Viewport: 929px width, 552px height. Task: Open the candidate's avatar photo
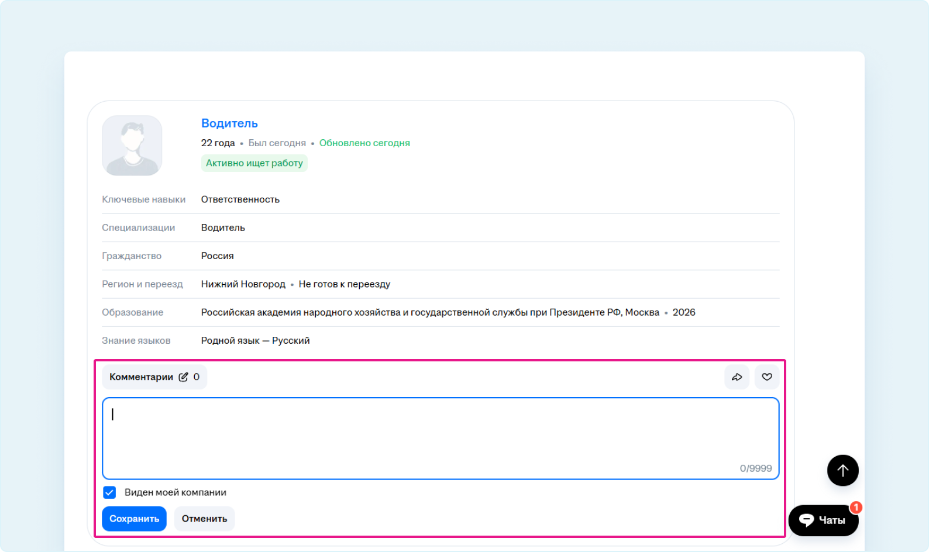pos(132,146)
